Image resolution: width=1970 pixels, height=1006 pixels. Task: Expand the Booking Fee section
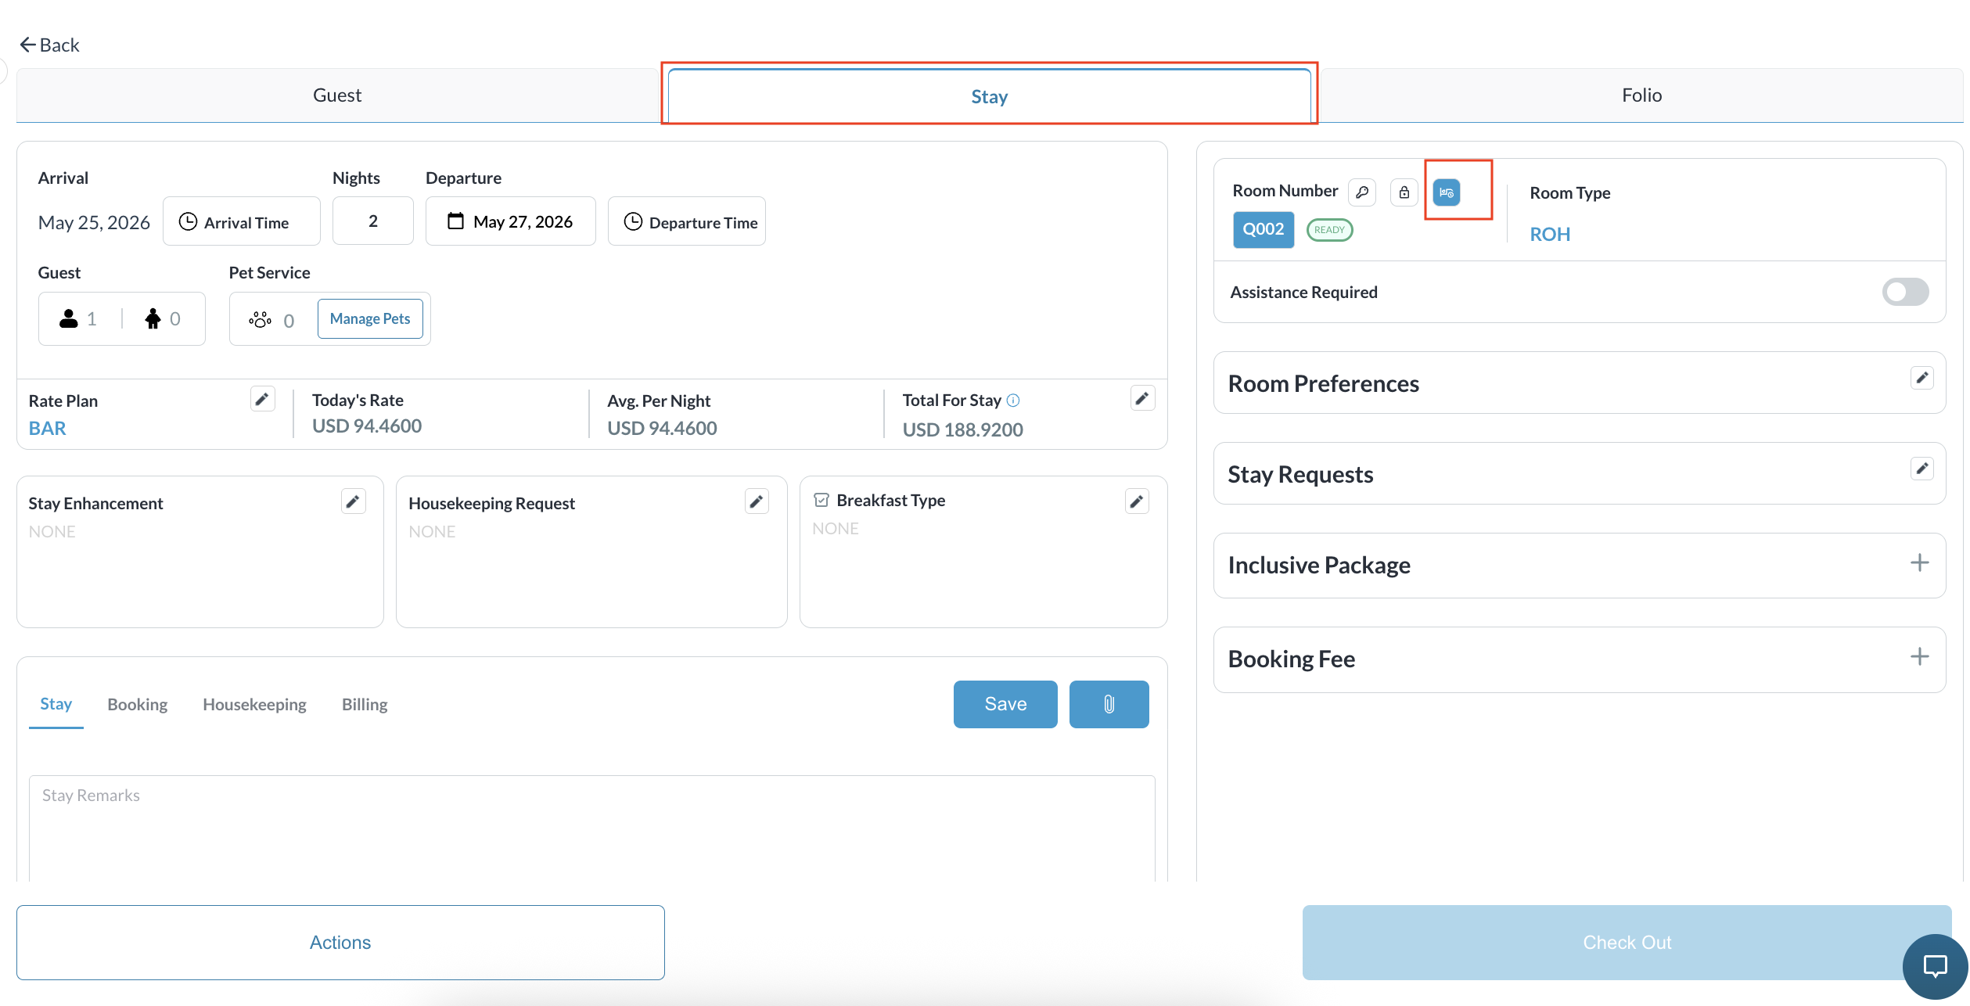click(x=1919, y=656)
